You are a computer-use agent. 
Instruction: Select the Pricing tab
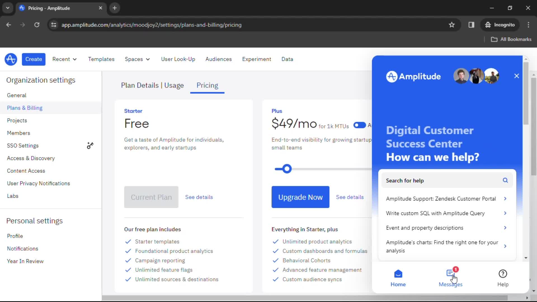207,85
